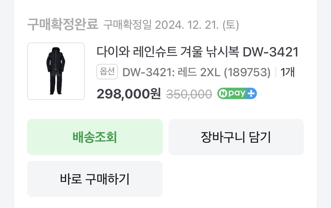Tap the (189753) option code
The image size is (331, 208).
tap(247, 72)
